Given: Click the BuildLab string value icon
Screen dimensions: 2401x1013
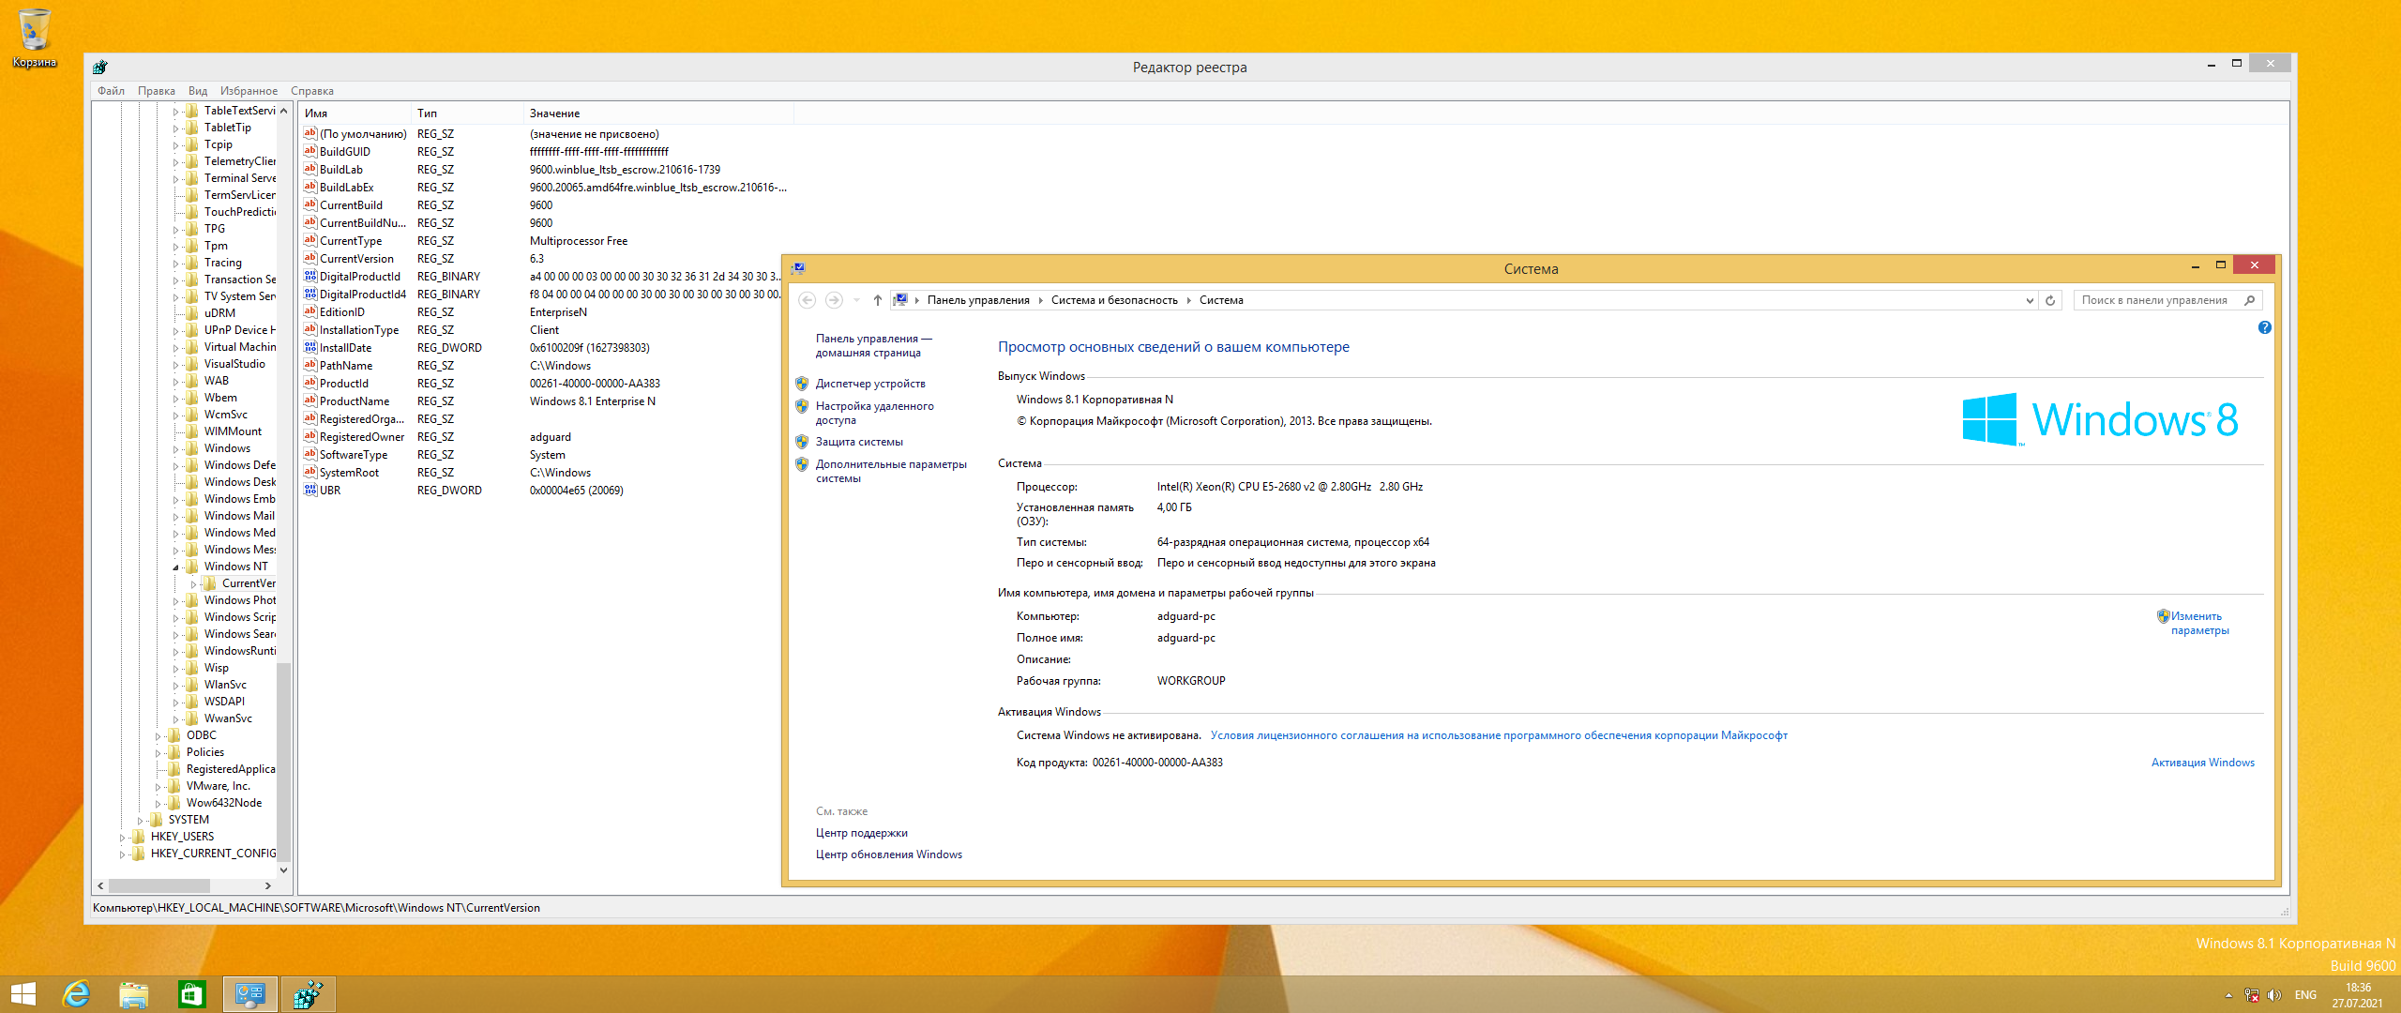Looking at the screenshot, I should click(x=310, y=170).
